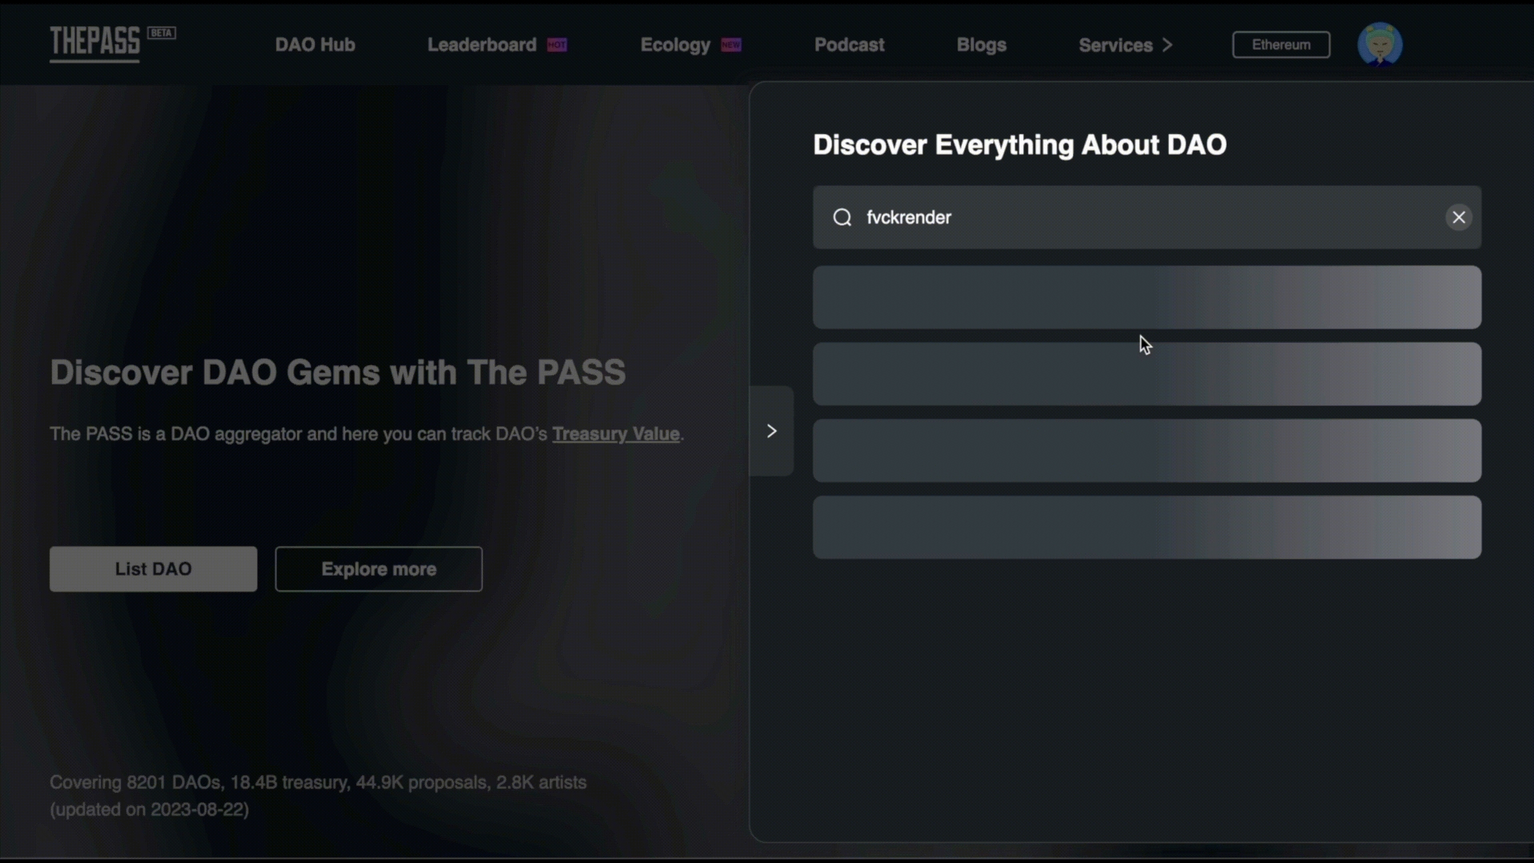
Task: Open the Ethereum network selector
Action: [1280, 45]
